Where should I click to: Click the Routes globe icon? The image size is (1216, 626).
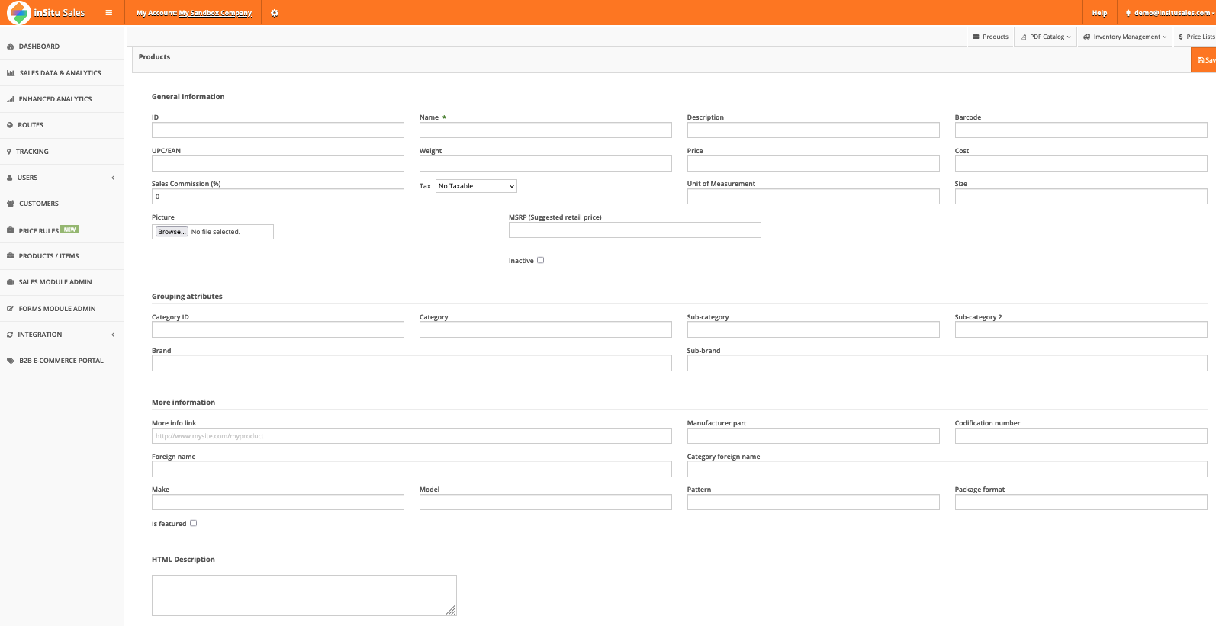coord(10,125)
